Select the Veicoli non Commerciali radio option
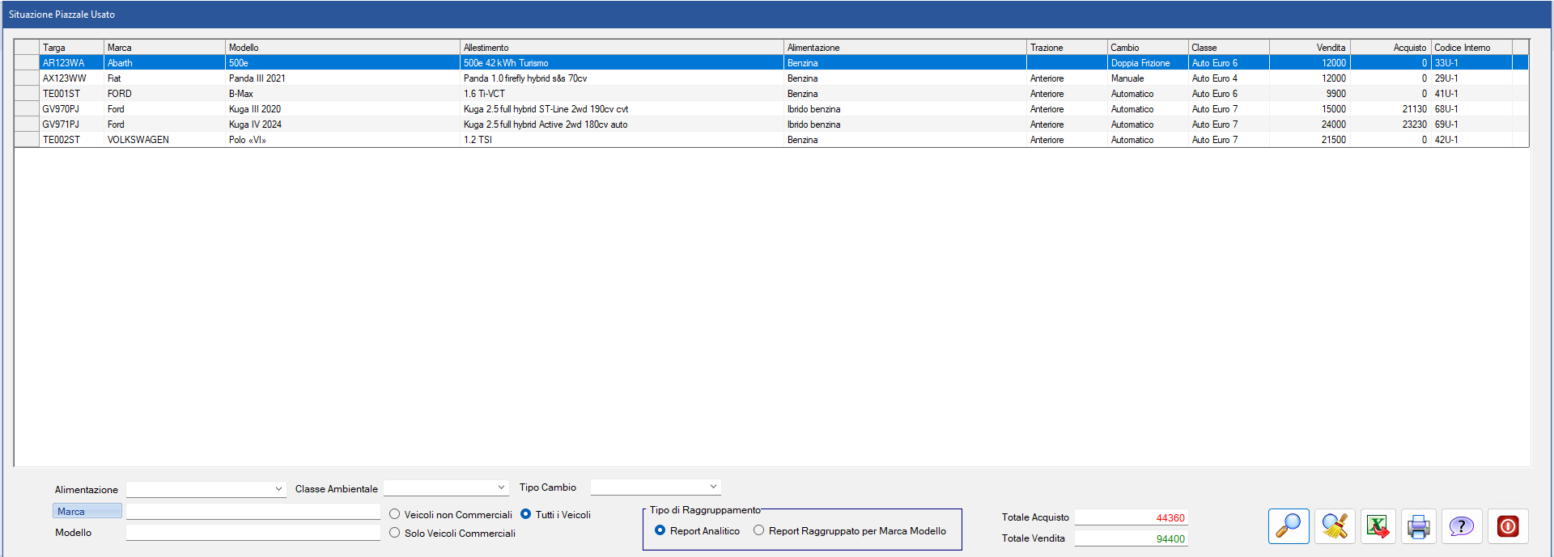The height and width of the screenshot is (557, 1554). coord(395,514)
